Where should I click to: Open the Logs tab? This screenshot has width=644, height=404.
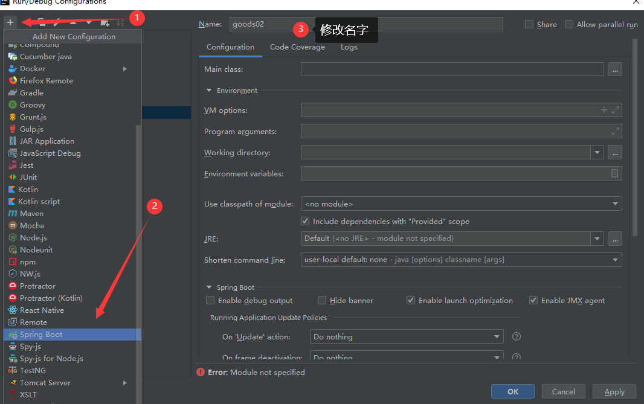(349, 47)
